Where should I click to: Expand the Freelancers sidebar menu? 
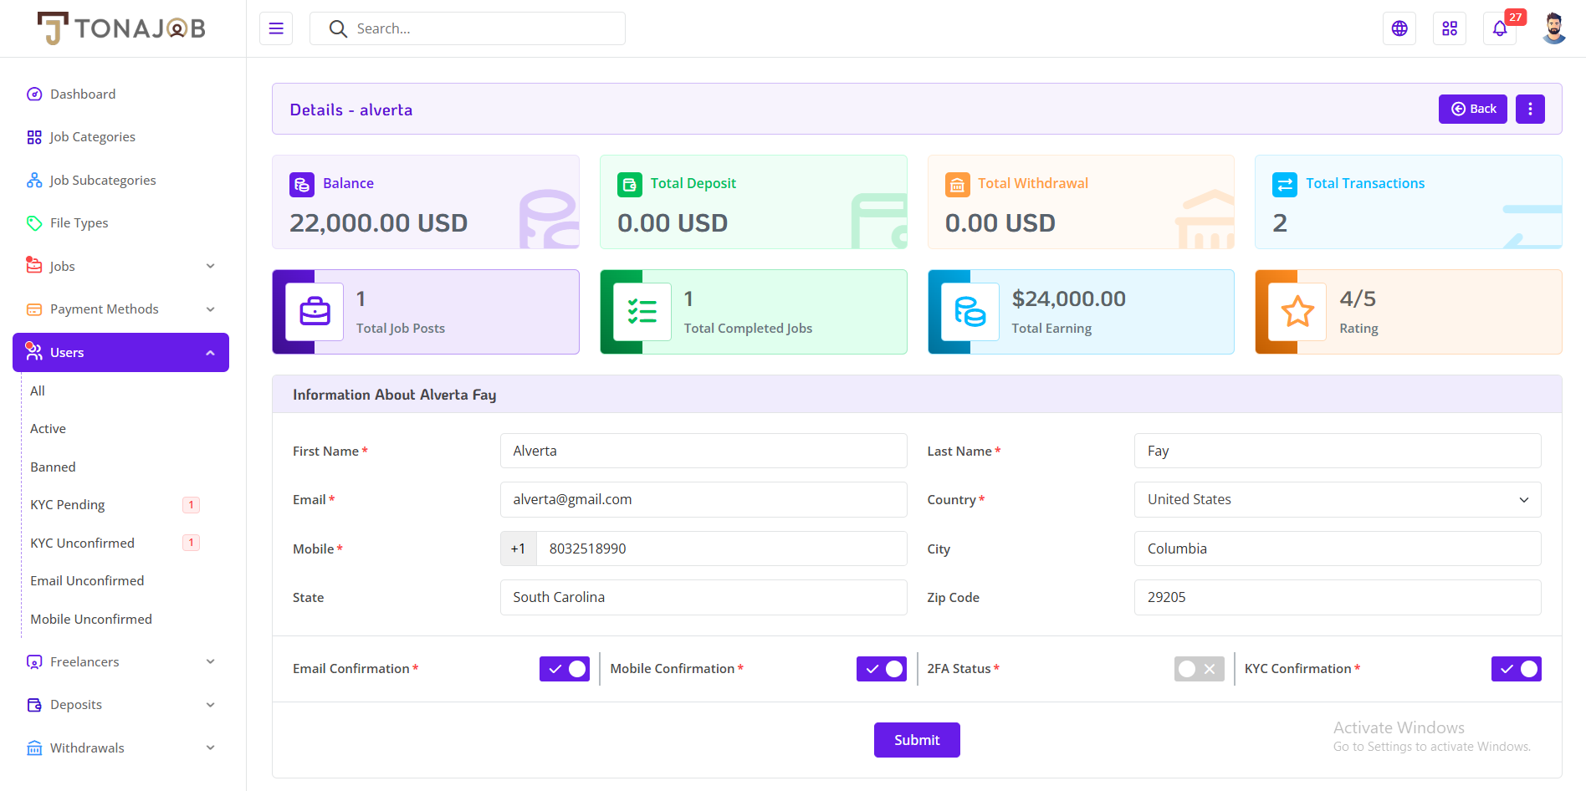pos(121,661)
